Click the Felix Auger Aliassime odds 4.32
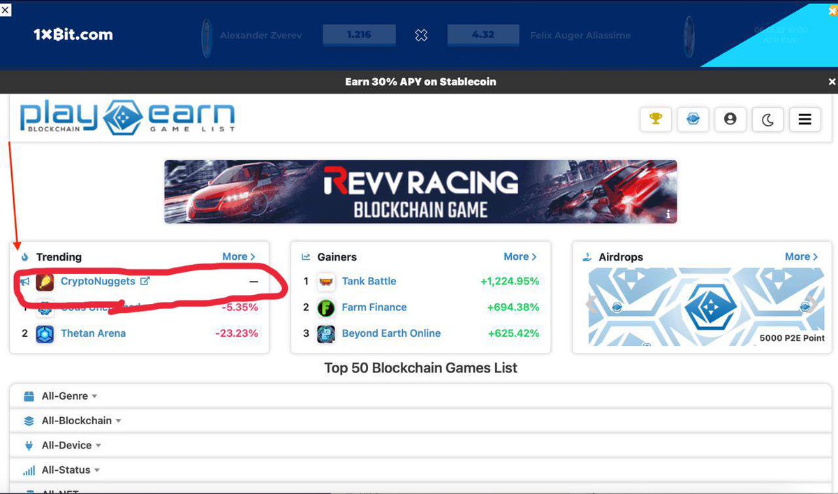 pos(483,34)
